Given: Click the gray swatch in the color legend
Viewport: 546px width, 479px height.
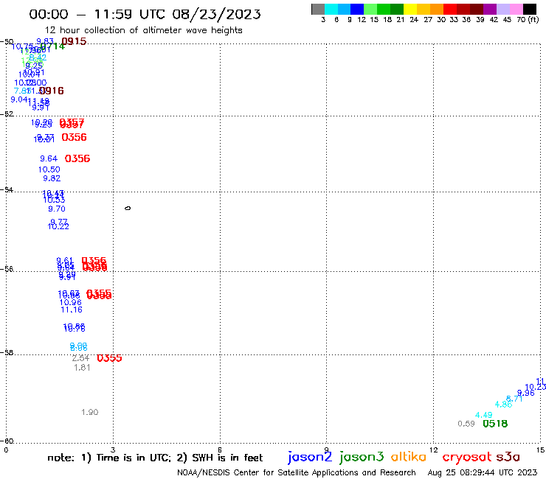Looking at the screenshot, I should point(318,9).
